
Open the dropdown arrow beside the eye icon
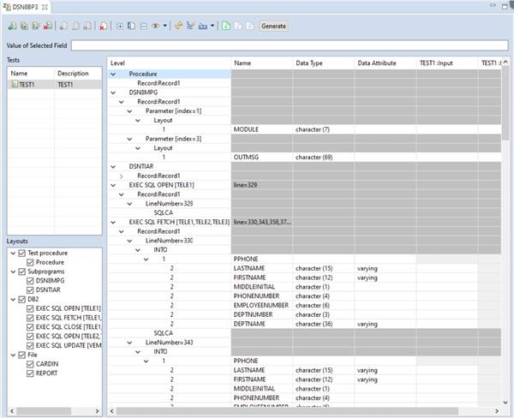click(x=164, y=26)
